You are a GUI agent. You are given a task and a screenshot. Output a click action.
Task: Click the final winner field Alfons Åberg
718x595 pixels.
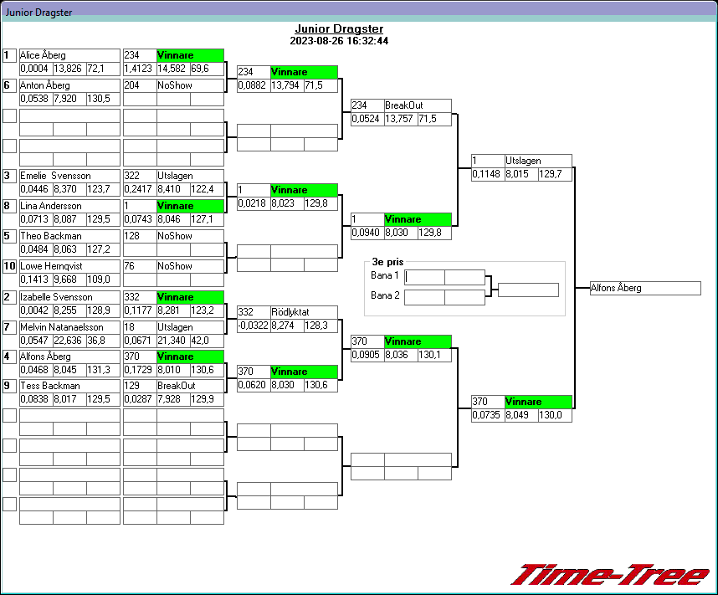pos(645,288)
